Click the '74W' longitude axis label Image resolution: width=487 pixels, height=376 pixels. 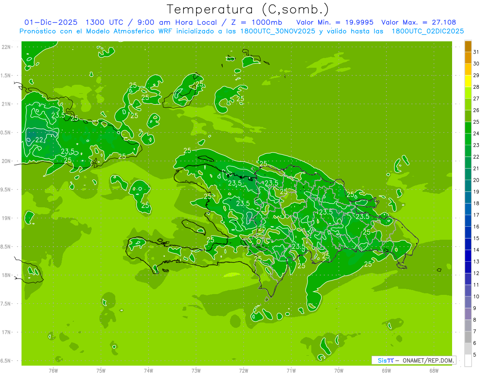click(x=149, y=370)
